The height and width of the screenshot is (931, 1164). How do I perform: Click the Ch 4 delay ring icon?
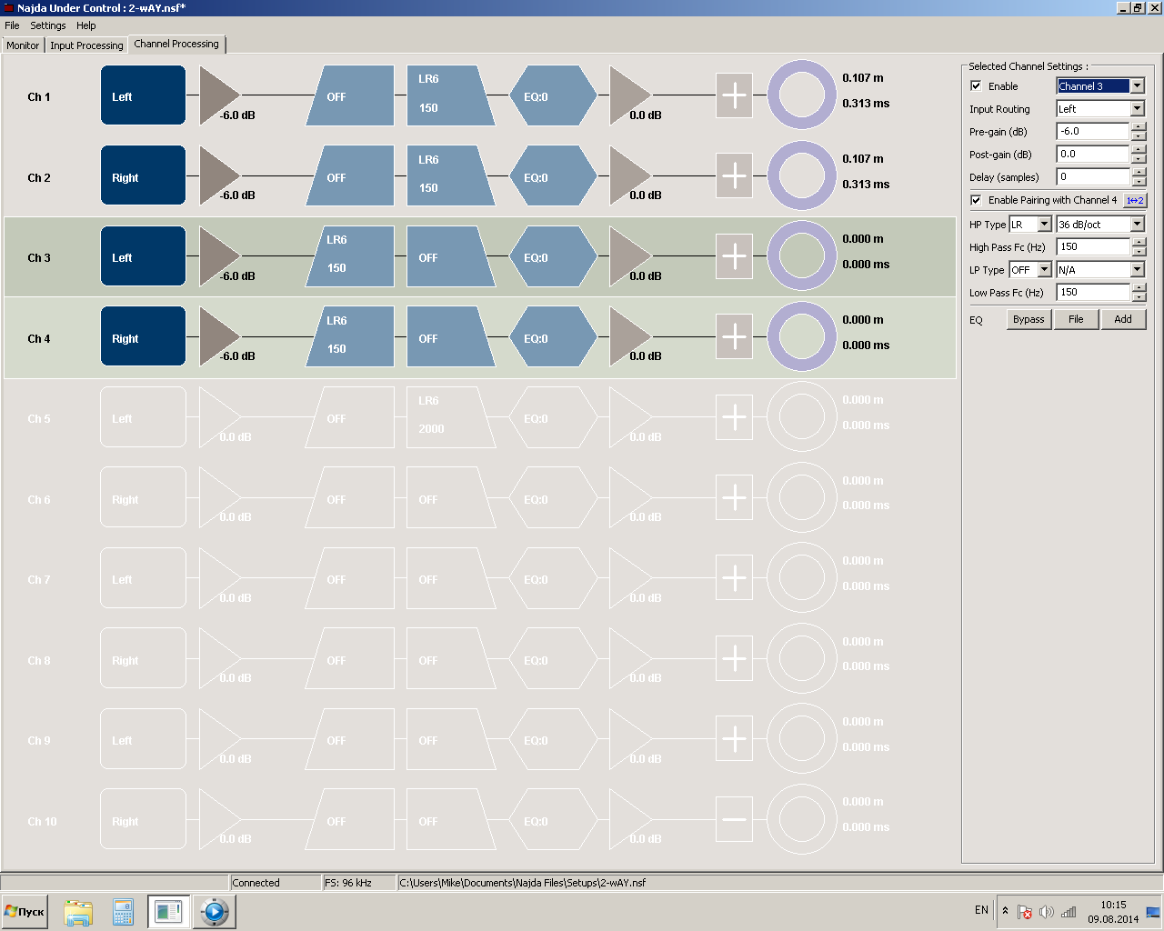click(802, 336)
